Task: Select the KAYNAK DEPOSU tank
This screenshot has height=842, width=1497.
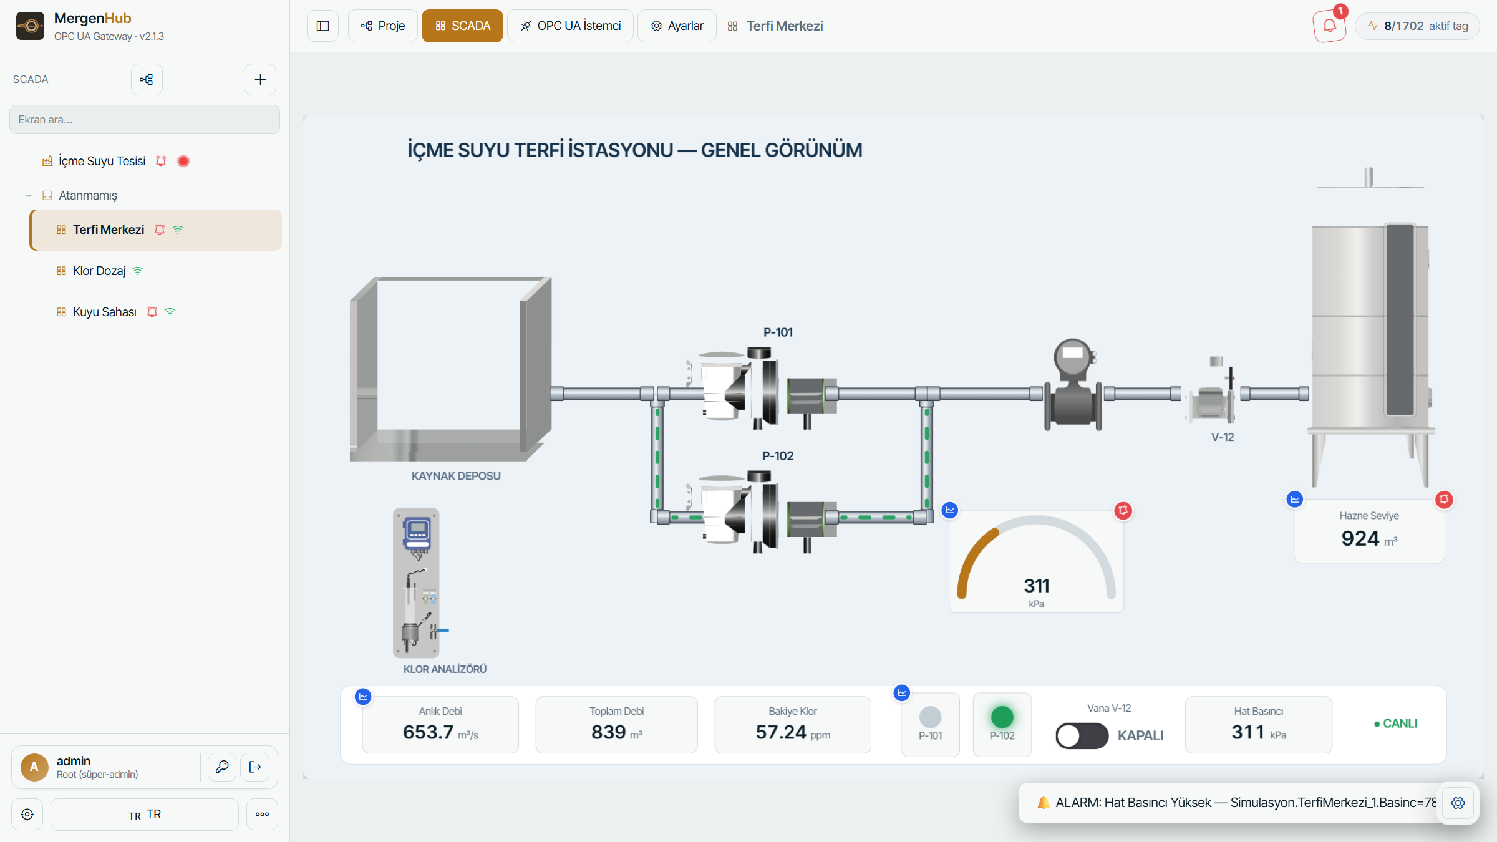Action: tap(450, 369)
